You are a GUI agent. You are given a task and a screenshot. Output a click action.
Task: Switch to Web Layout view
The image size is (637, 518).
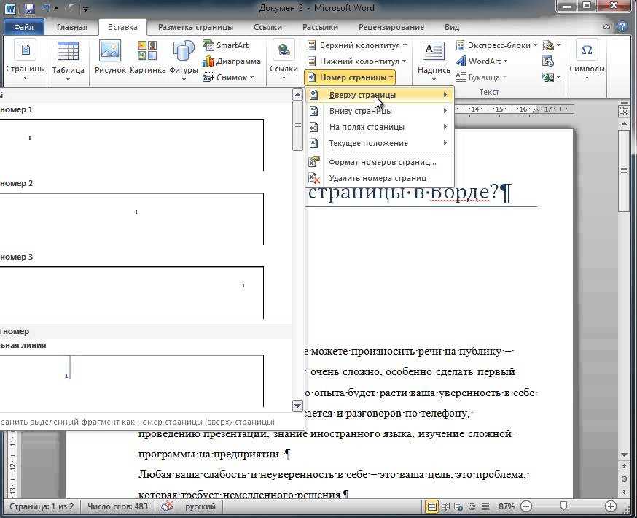(458, 506)
